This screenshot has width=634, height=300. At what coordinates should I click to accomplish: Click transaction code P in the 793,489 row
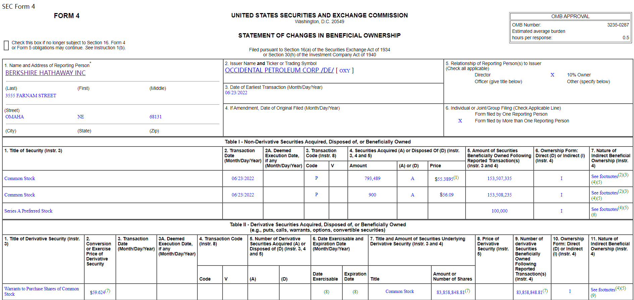click(316, 178)
